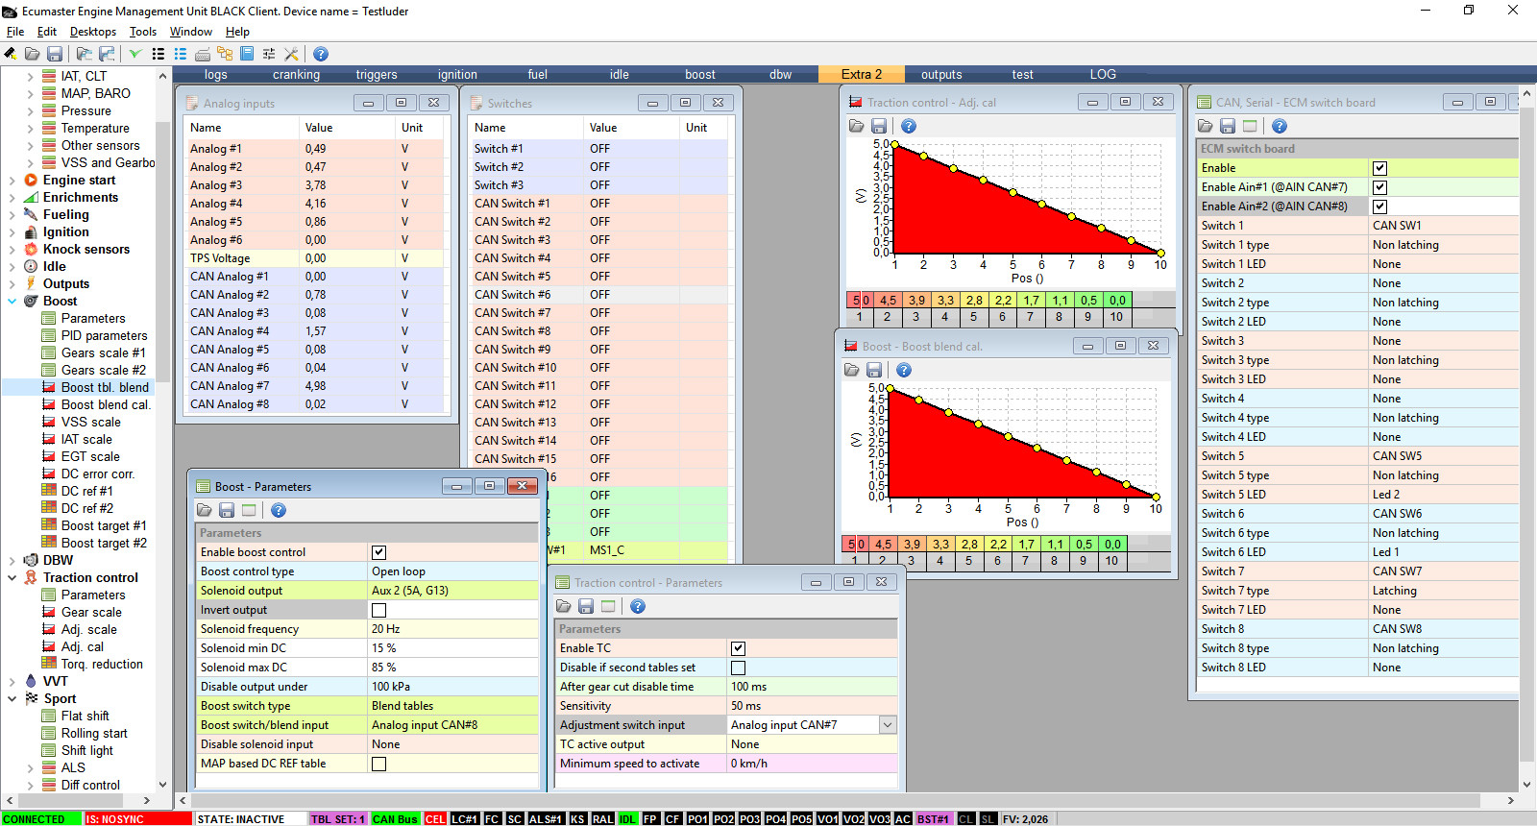Viewport: 1537px width, 826px height.
Task: Toggle the Enable boost control checkbox
Action: pos(378,552)
